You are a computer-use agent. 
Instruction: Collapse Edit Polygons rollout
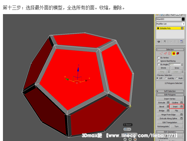[170, 95]
